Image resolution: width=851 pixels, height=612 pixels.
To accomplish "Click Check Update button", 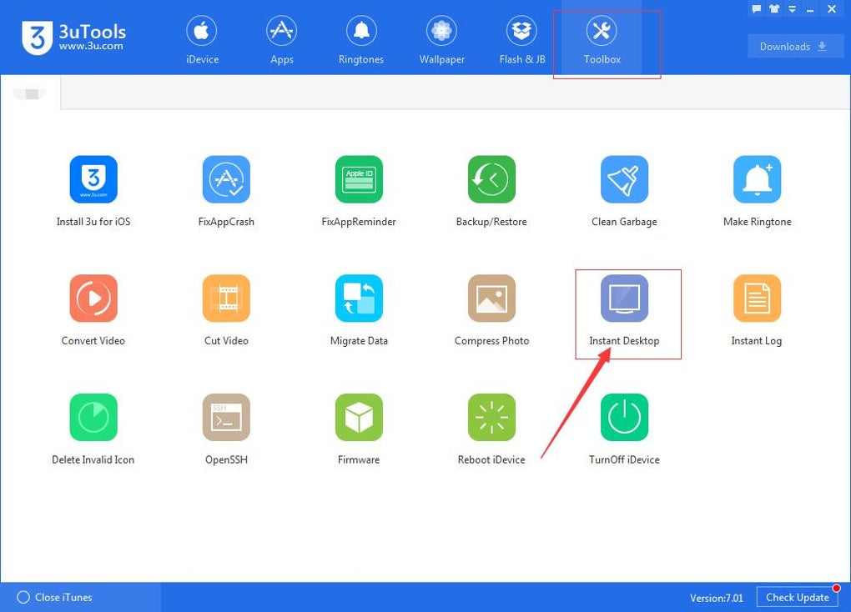I will (x=798, y=597).
